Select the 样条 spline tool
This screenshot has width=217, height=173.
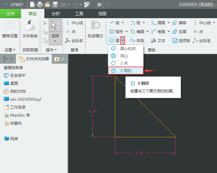click(x=137, y=41)
